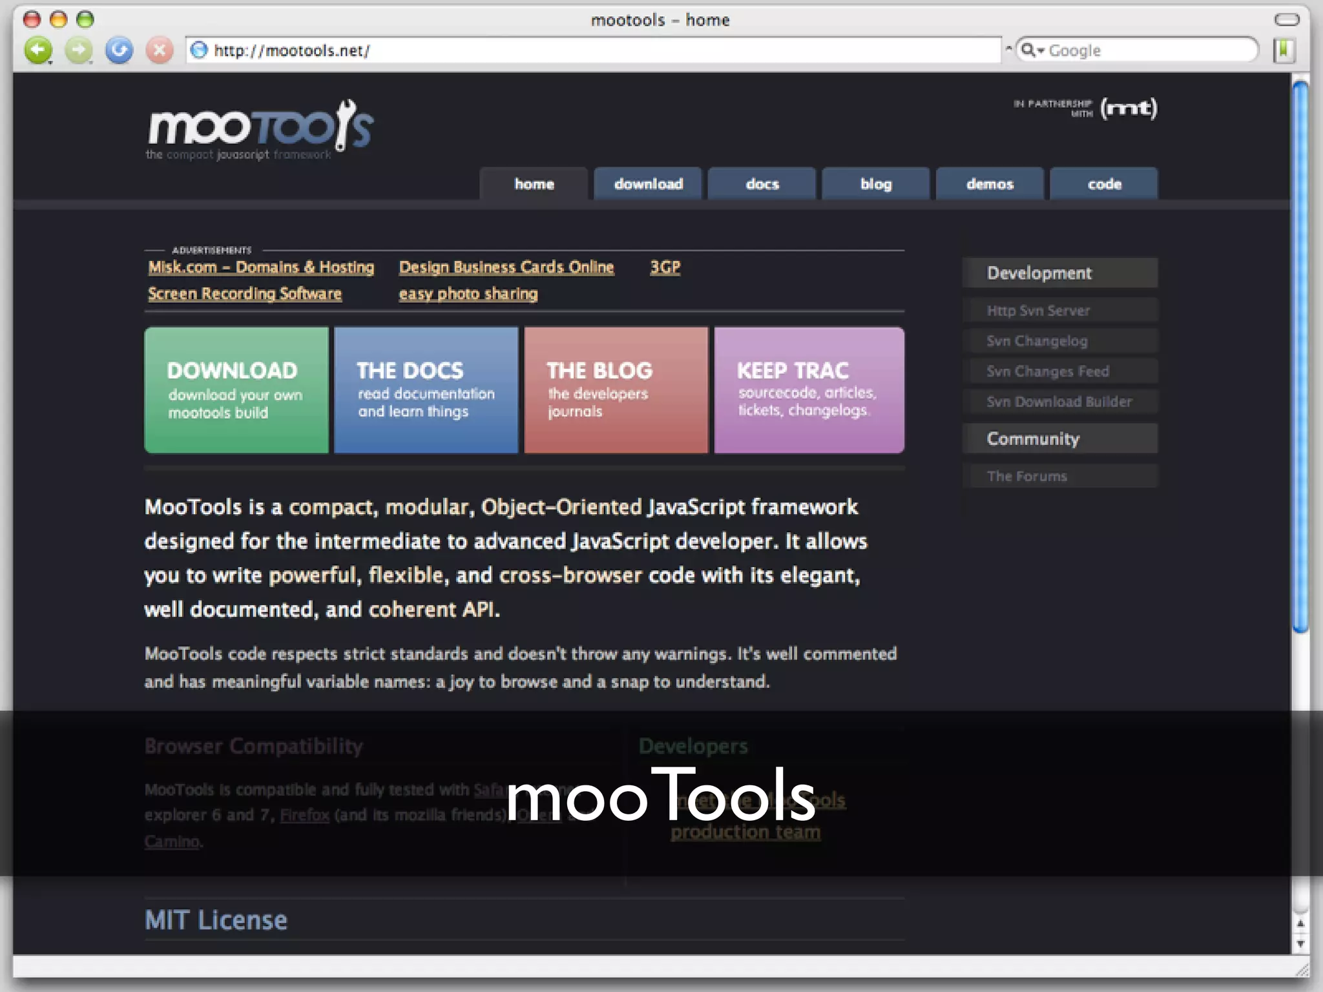1323x992 pixels.
Task: Follow the Design Business Cards Online link
Action: (x=506, y=267)
